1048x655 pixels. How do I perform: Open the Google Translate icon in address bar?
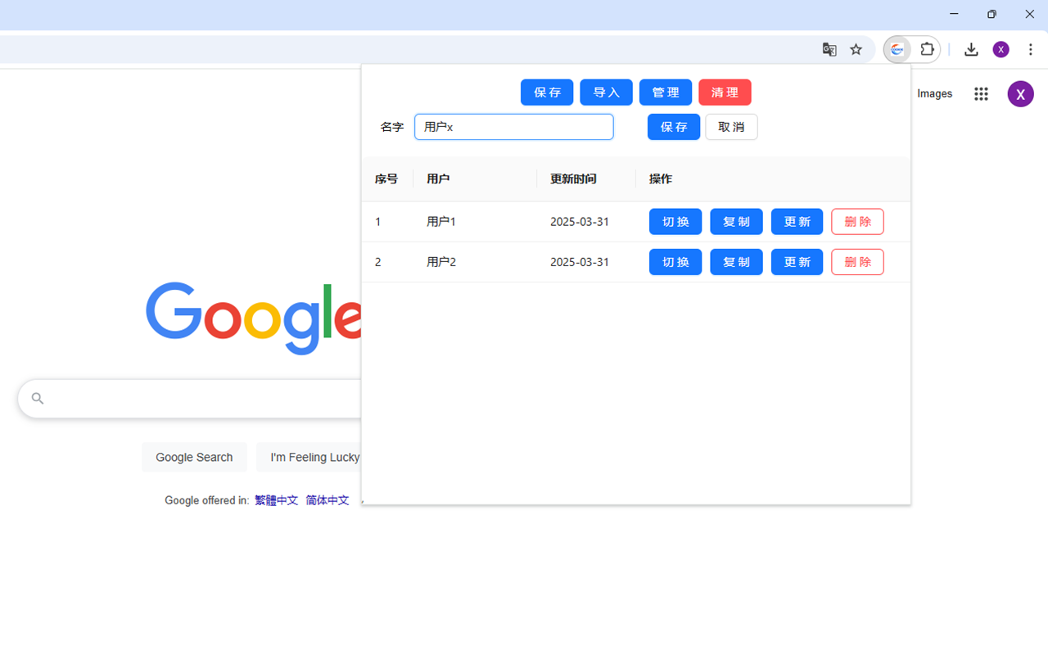829,49
